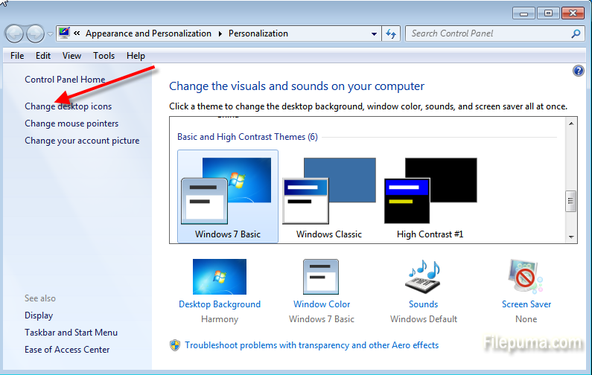Choose the Windows Classic theme

pyautogui.click(x=329, y=195)
